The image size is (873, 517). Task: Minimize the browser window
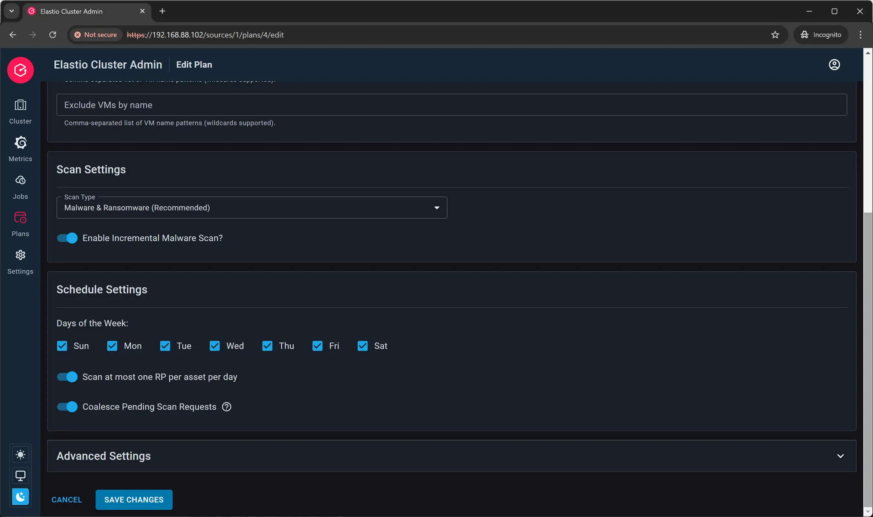click(x=809, y=11)
